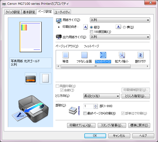158x142 pixels.
Task: Switch to the 基本設定 tab
Action: (29, 12)
